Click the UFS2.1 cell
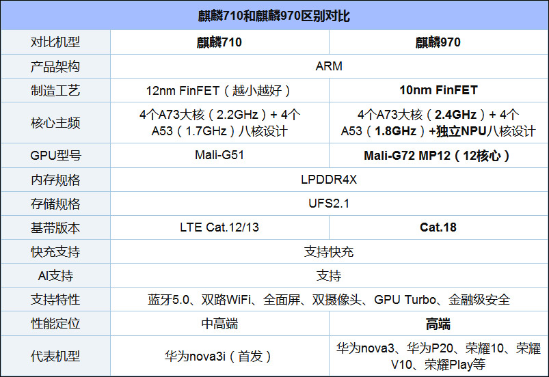The width and height of the screenshot is (549, 377). coord(329,204)
